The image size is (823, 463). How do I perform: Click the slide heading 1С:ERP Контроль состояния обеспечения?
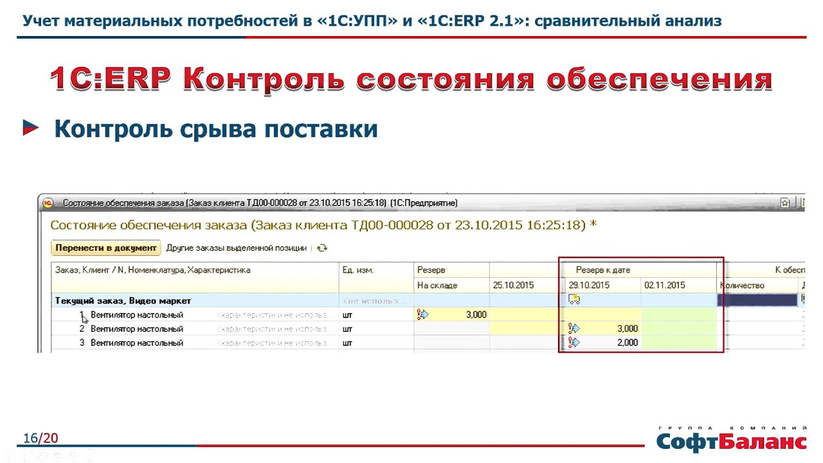point(411,79)
